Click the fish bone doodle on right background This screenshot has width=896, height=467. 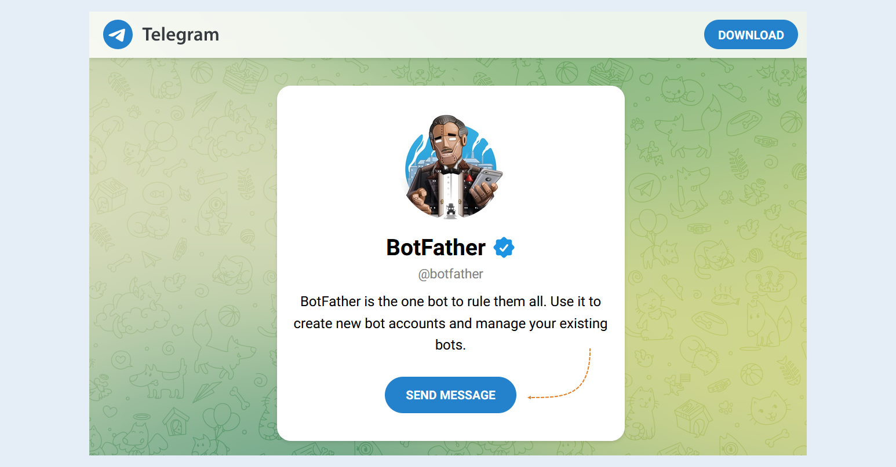tap(738, 164)
